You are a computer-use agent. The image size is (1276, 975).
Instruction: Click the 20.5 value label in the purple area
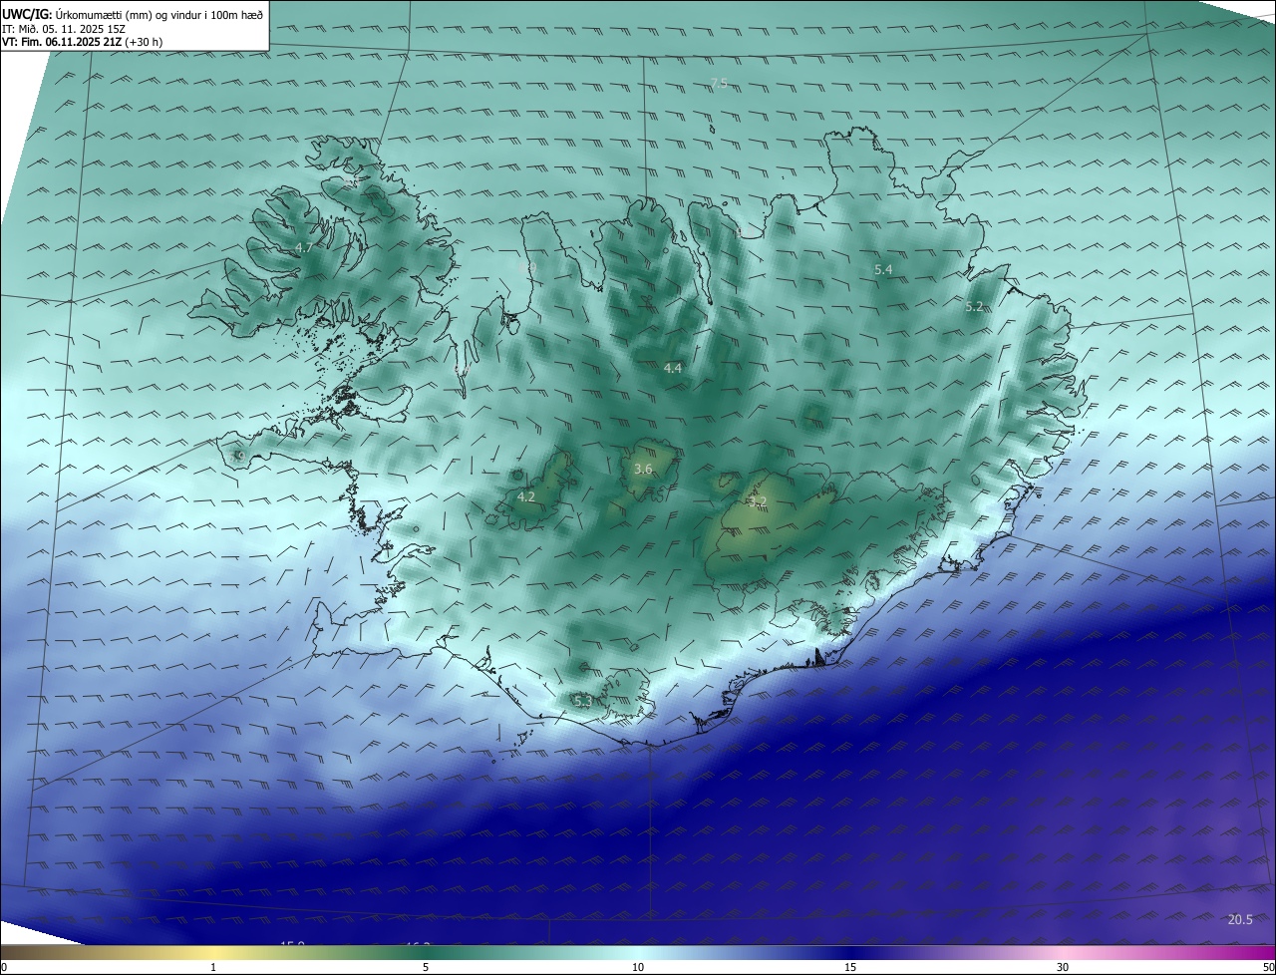tap(1240, 919)
